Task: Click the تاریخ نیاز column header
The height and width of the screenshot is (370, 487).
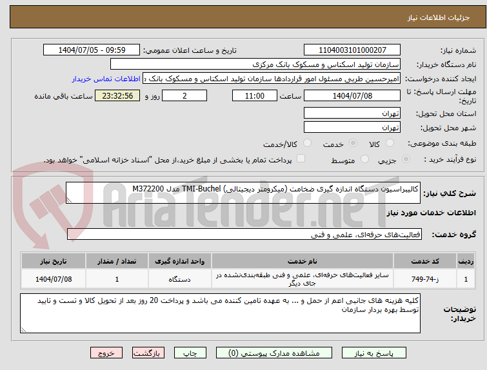Action: coord(54,261)
